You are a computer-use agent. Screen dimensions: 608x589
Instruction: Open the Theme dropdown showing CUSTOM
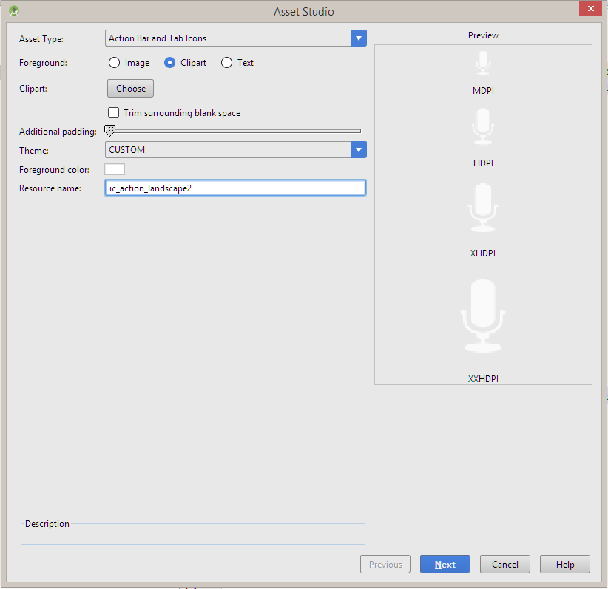229,149
